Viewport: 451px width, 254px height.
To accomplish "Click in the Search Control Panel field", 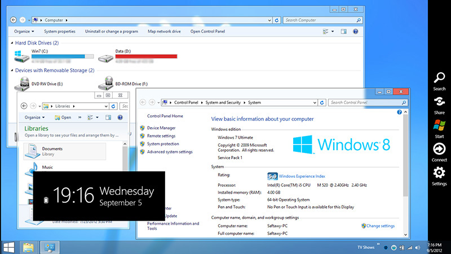I will [x=368, y=103].
